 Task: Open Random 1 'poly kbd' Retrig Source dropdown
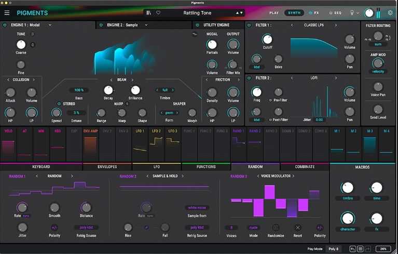pos(86,228)
